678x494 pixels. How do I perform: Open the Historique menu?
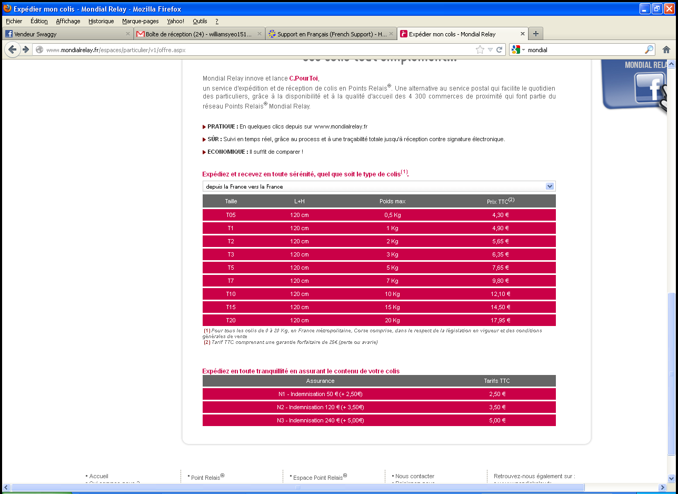coord(101,21)
